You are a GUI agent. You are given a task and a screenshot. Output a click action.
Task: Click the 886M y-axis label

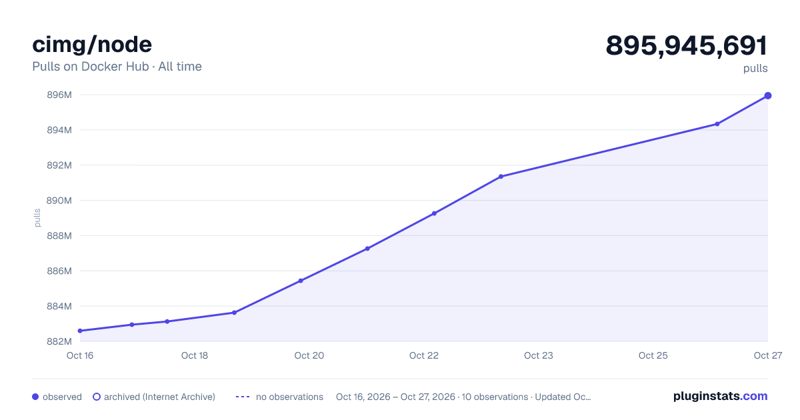point(59,271)
